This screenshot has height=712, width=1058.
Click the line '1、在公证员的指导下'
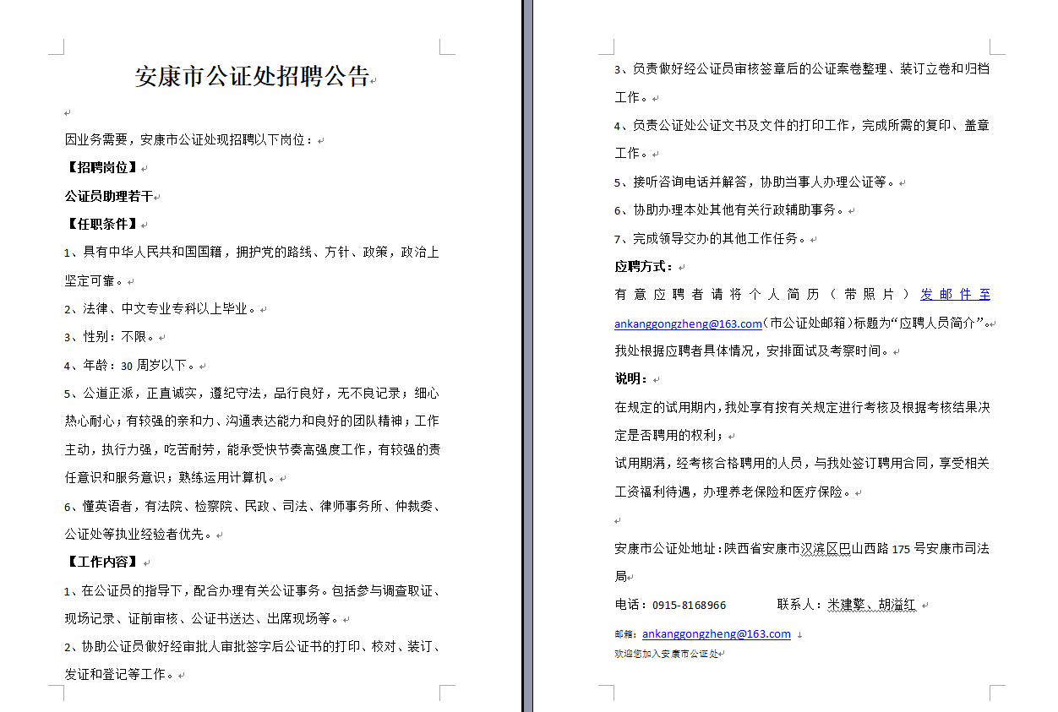pos(252,590)
